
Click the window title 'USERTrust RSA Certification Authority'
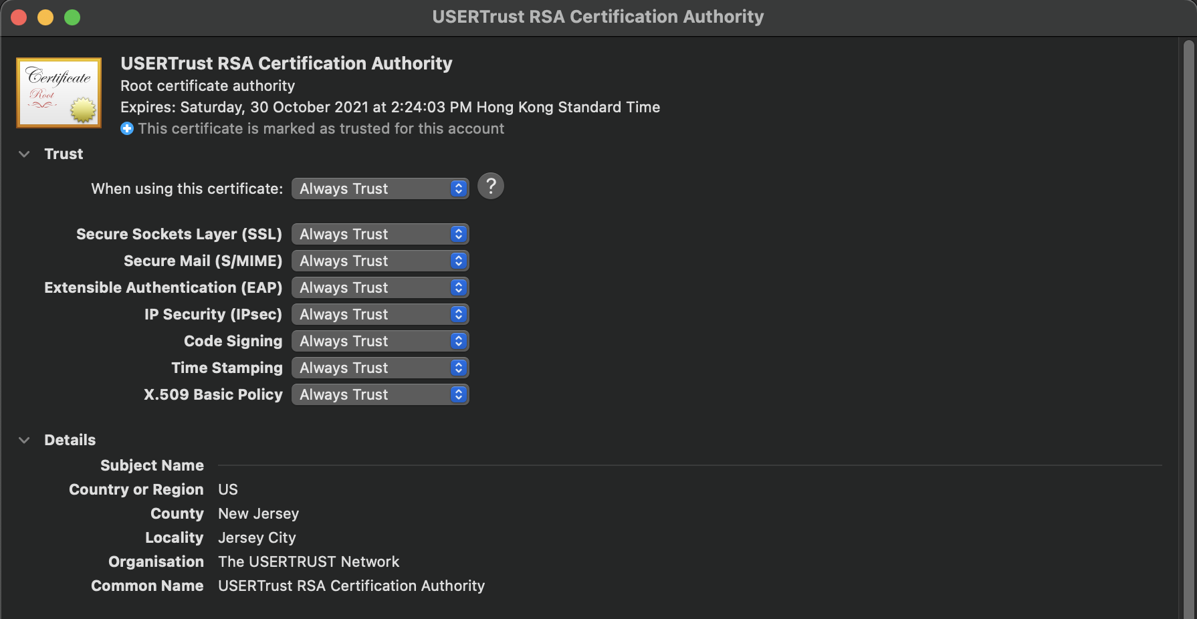pos(598,17)
